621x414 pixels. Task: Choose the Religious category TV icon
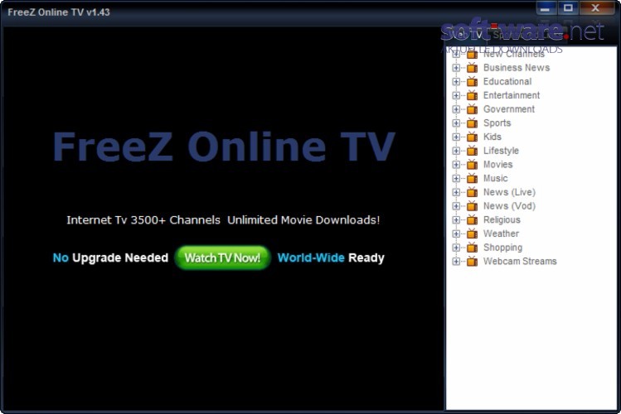[472, 220]
